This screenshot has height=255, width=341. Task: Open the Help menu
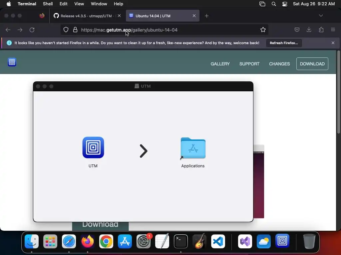119,4
